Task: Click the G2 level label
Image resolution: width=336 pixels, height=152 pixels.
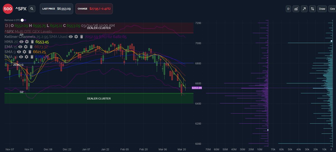Action: coord(22,92)
